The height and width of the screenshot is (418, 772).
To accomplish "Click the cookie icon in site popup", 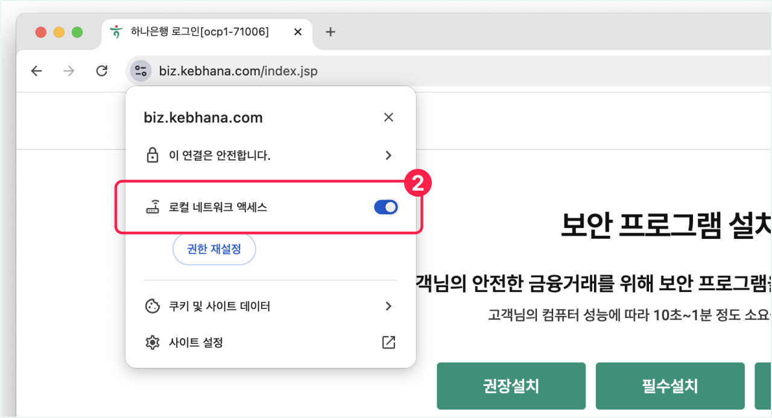I will coord(153,306).
